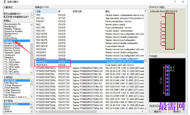
Task: Select TTL 74CBT series category
Action: 12,67
